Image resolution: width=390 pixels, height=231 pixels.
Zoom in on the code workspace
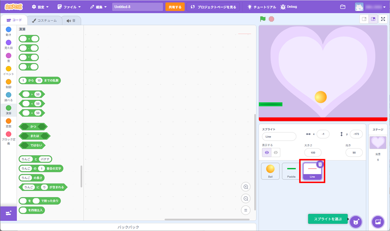coord(246,187)
